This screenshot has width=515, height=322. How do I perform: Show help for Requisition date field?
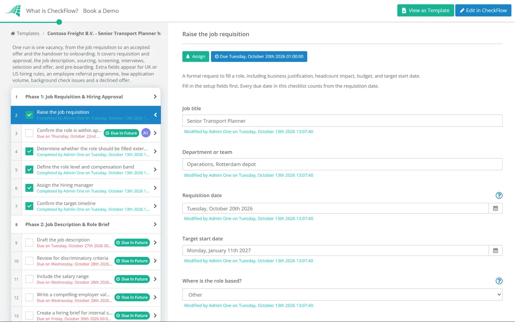(499, 196)
